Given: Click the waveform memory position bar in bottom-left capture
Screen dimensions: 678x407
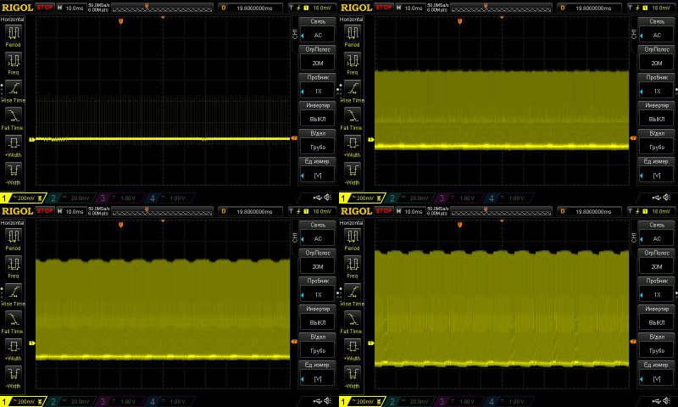Looking at the screenshot, I should click(x=162, y=211).
